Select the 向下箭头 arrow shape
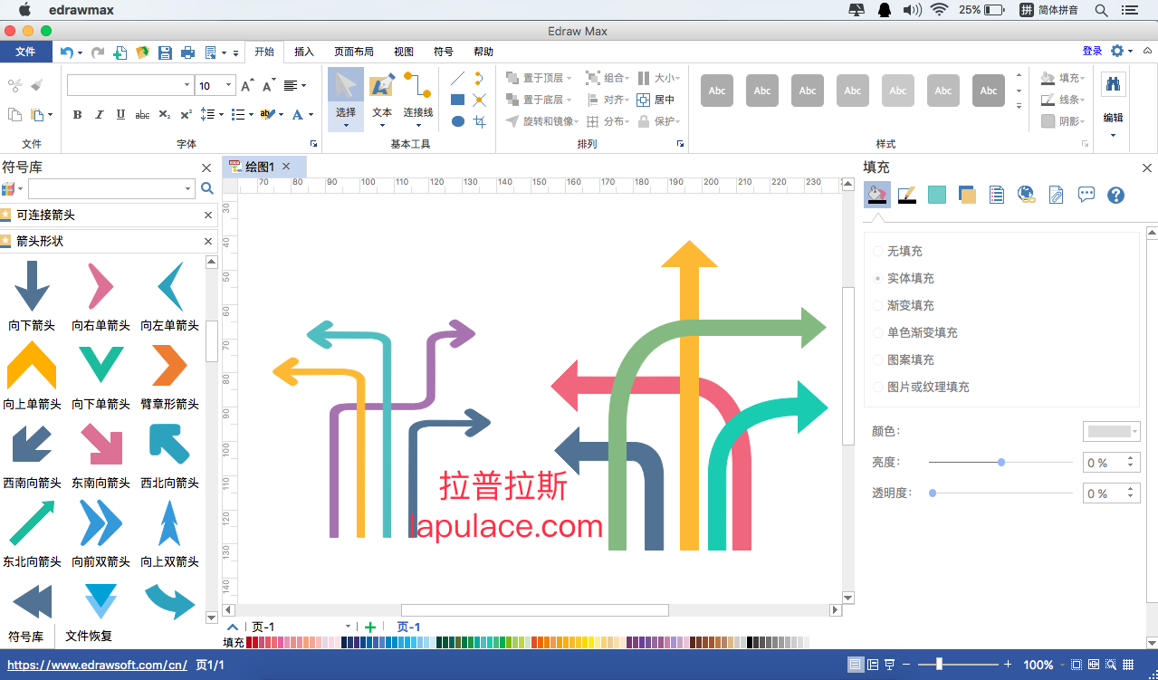Viewport: 1158px width, 680px height. 33,295
